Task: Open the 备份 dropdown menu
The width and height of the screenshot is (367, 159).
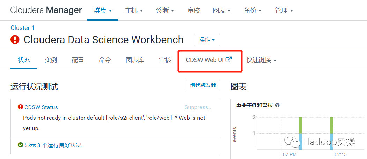Action: (253, 10)
